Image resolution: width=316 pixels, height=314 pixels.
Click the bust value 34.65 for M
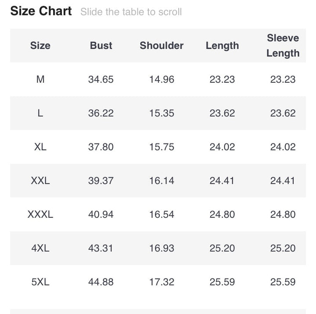click(101, 80)
